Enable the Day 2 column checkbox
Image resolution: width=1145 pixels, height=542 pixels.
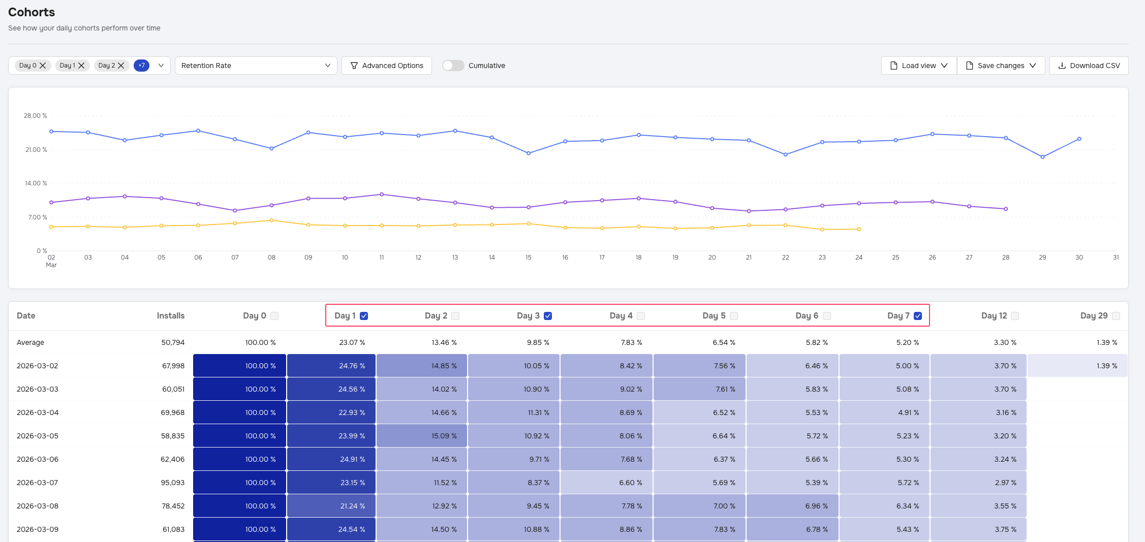455,316
